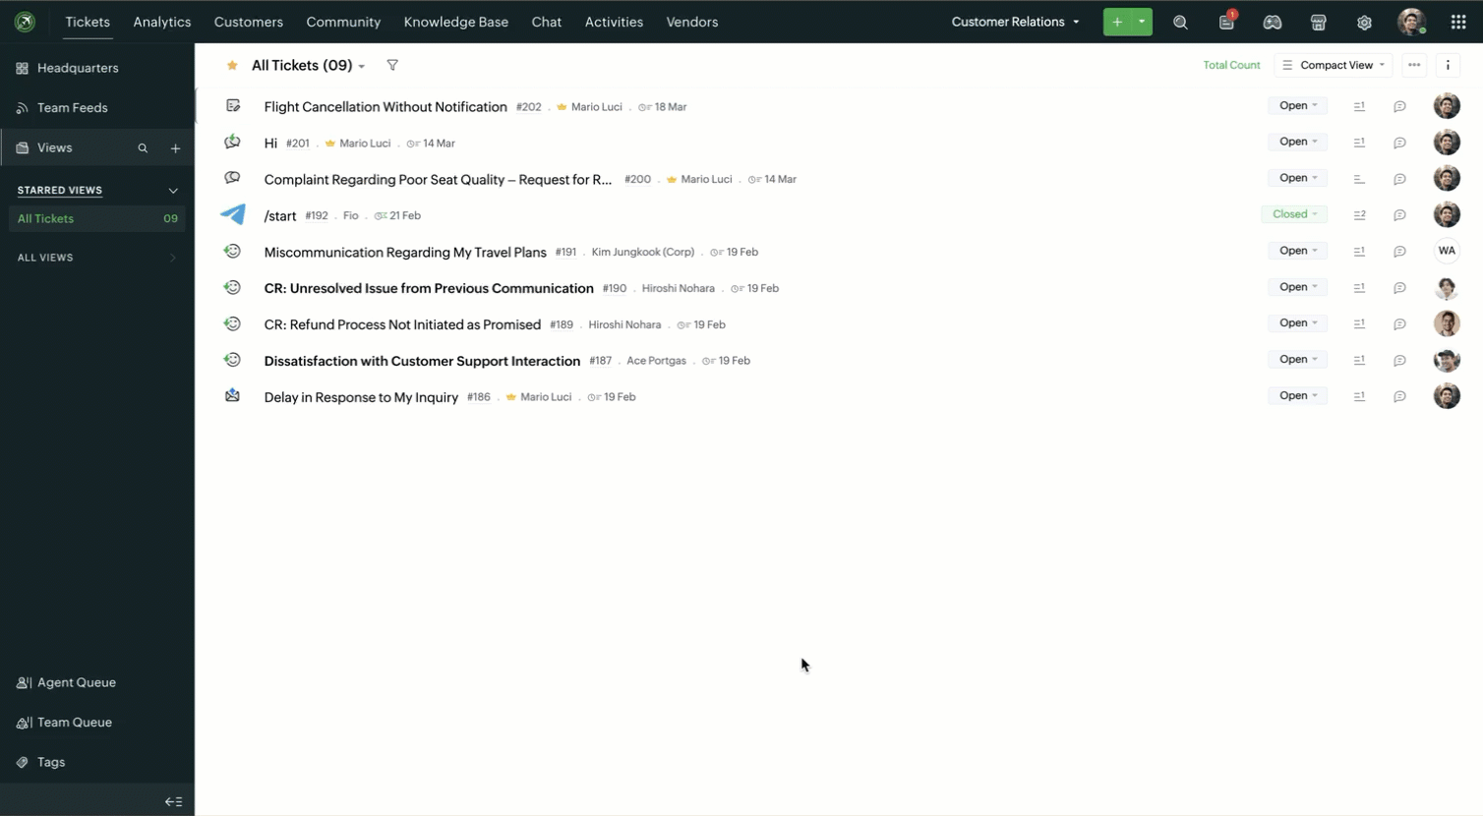Open the marketplace store icon
The height and width of the screenshot is (816, 1483).
[x=1319, y=22]
